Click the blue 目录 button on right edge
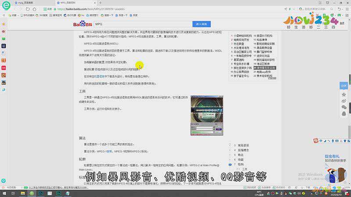 pos(344,86)
